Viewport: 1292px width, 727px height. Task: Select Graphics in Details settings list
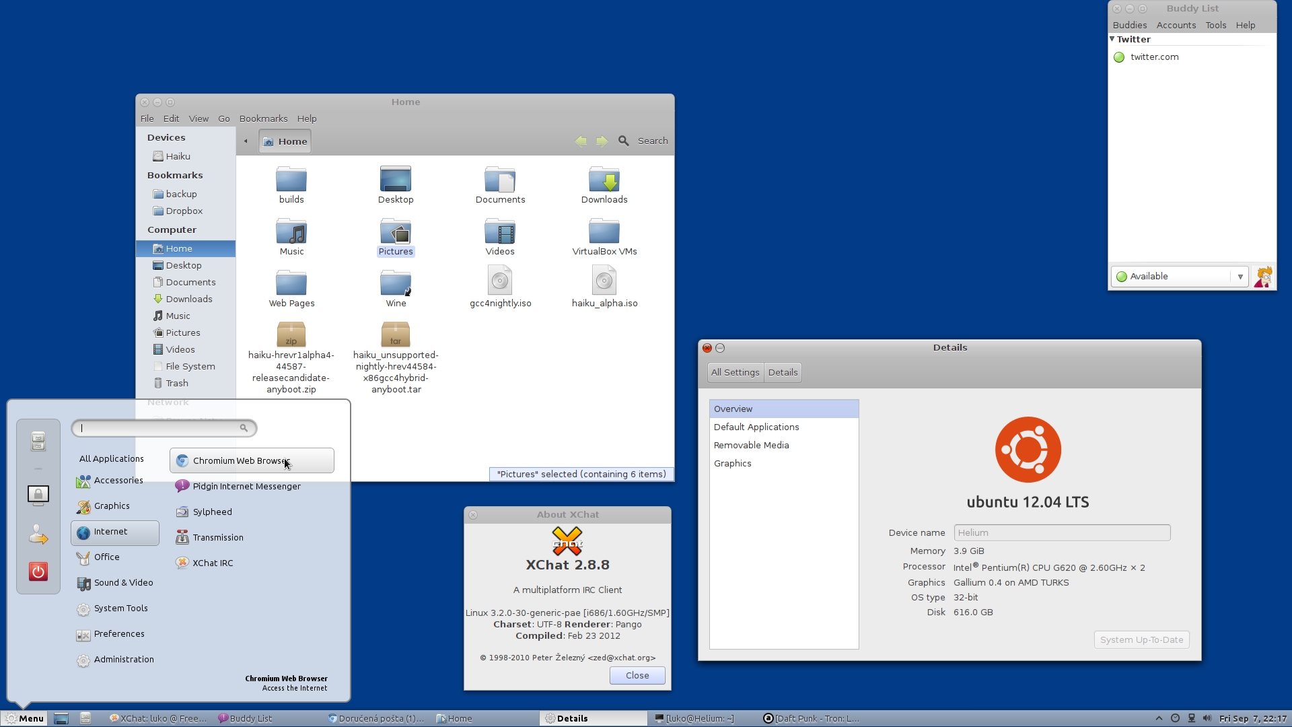[x=784, y=464]
